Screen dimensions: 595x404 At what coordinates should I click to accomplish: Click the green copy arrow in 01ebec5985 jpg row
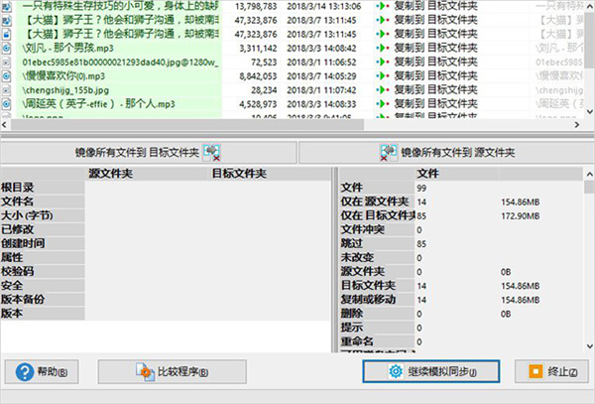(383, 62)
